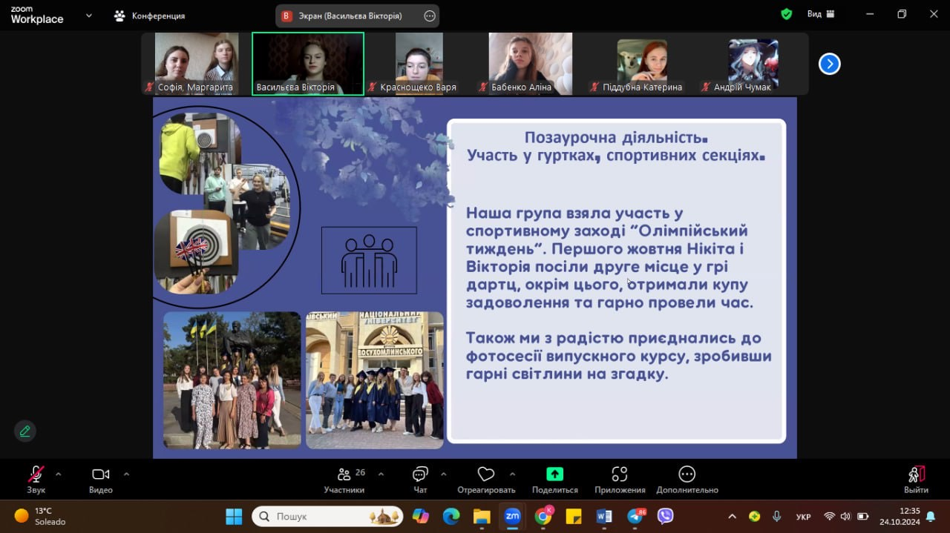Show next participants with blue arrow
Screen dimensions: 950x533
(x=829, y=64)
